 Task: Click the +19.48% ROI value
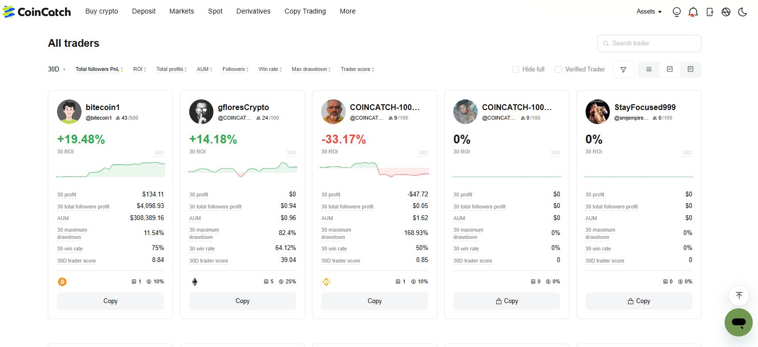[81, 139]
